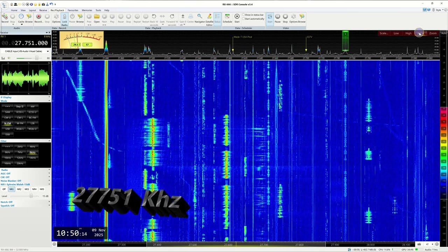Click the undo arrow in quick access bar
The width and height of the screenshot is (448, 252).
(x=51, y=4)
